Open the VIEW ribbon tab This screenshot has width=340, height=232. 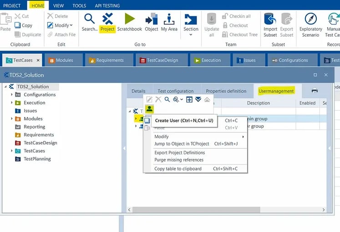(x=58, y=6)
